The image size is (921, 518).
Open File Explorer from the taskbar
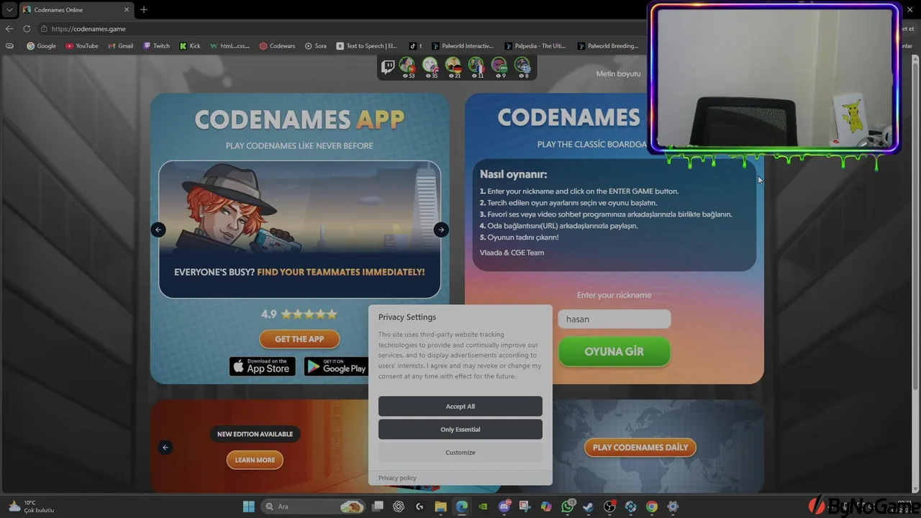(440, 506)
